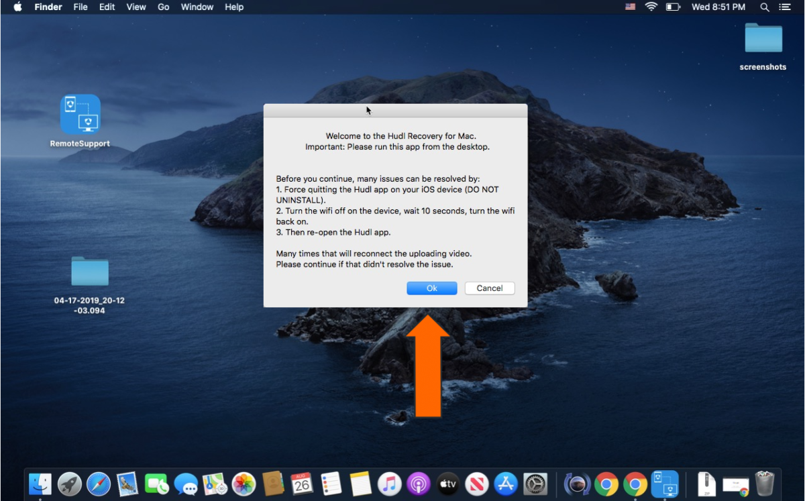
Task: Open Podcasts app in the dock
Action: pyautogui.click(x=418, y=484)
